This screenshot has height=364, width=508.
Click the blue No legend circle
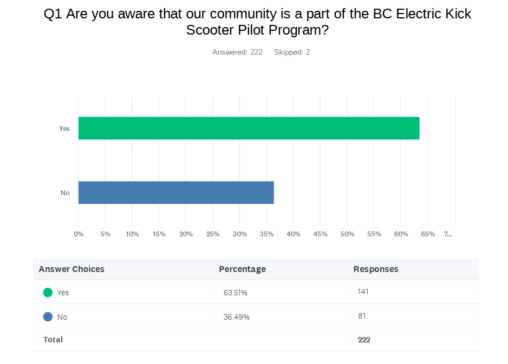point(48,317)
